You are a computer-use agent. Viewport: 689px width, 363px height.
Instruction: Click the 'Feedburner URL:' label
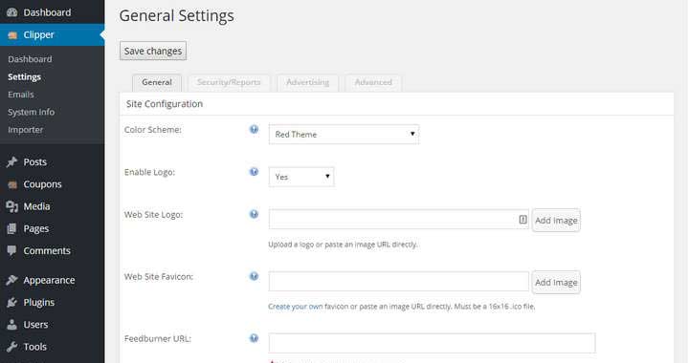158,339
